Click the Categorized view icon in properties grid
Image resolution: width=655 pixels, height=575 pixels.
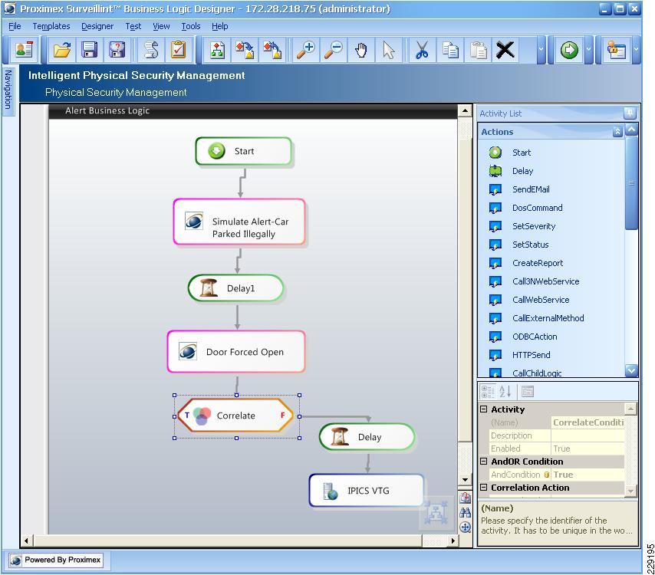pyautogui.click(x=487, y=391)
